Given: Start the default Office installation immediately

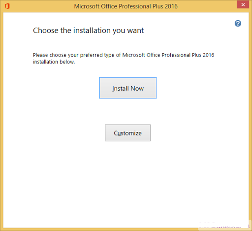Looking at the screenshot, I should tap(128, 88).
